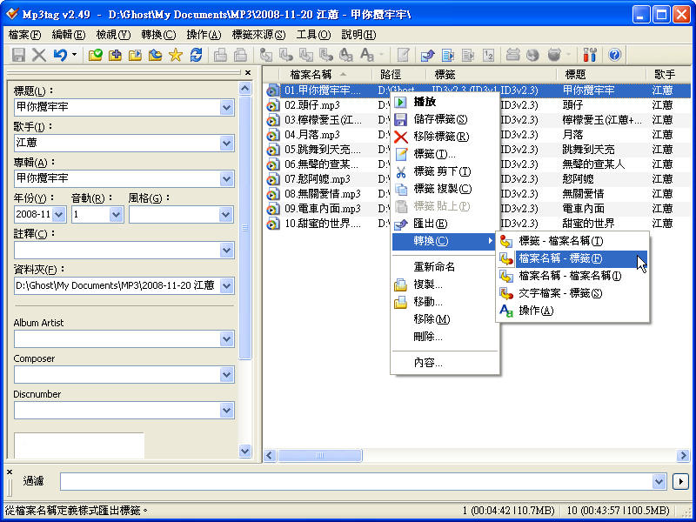Expand the Discnumber dropdown
Viewport: 696px width, 522px height.
[x=227, y=411]
